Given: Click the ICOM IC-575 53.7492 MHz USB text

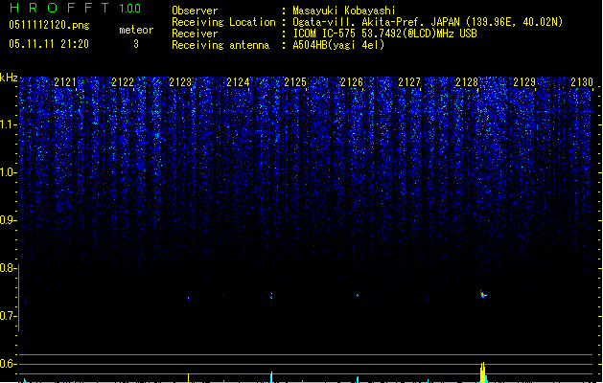Looking at the screenshot, I should tap(385, 34).
